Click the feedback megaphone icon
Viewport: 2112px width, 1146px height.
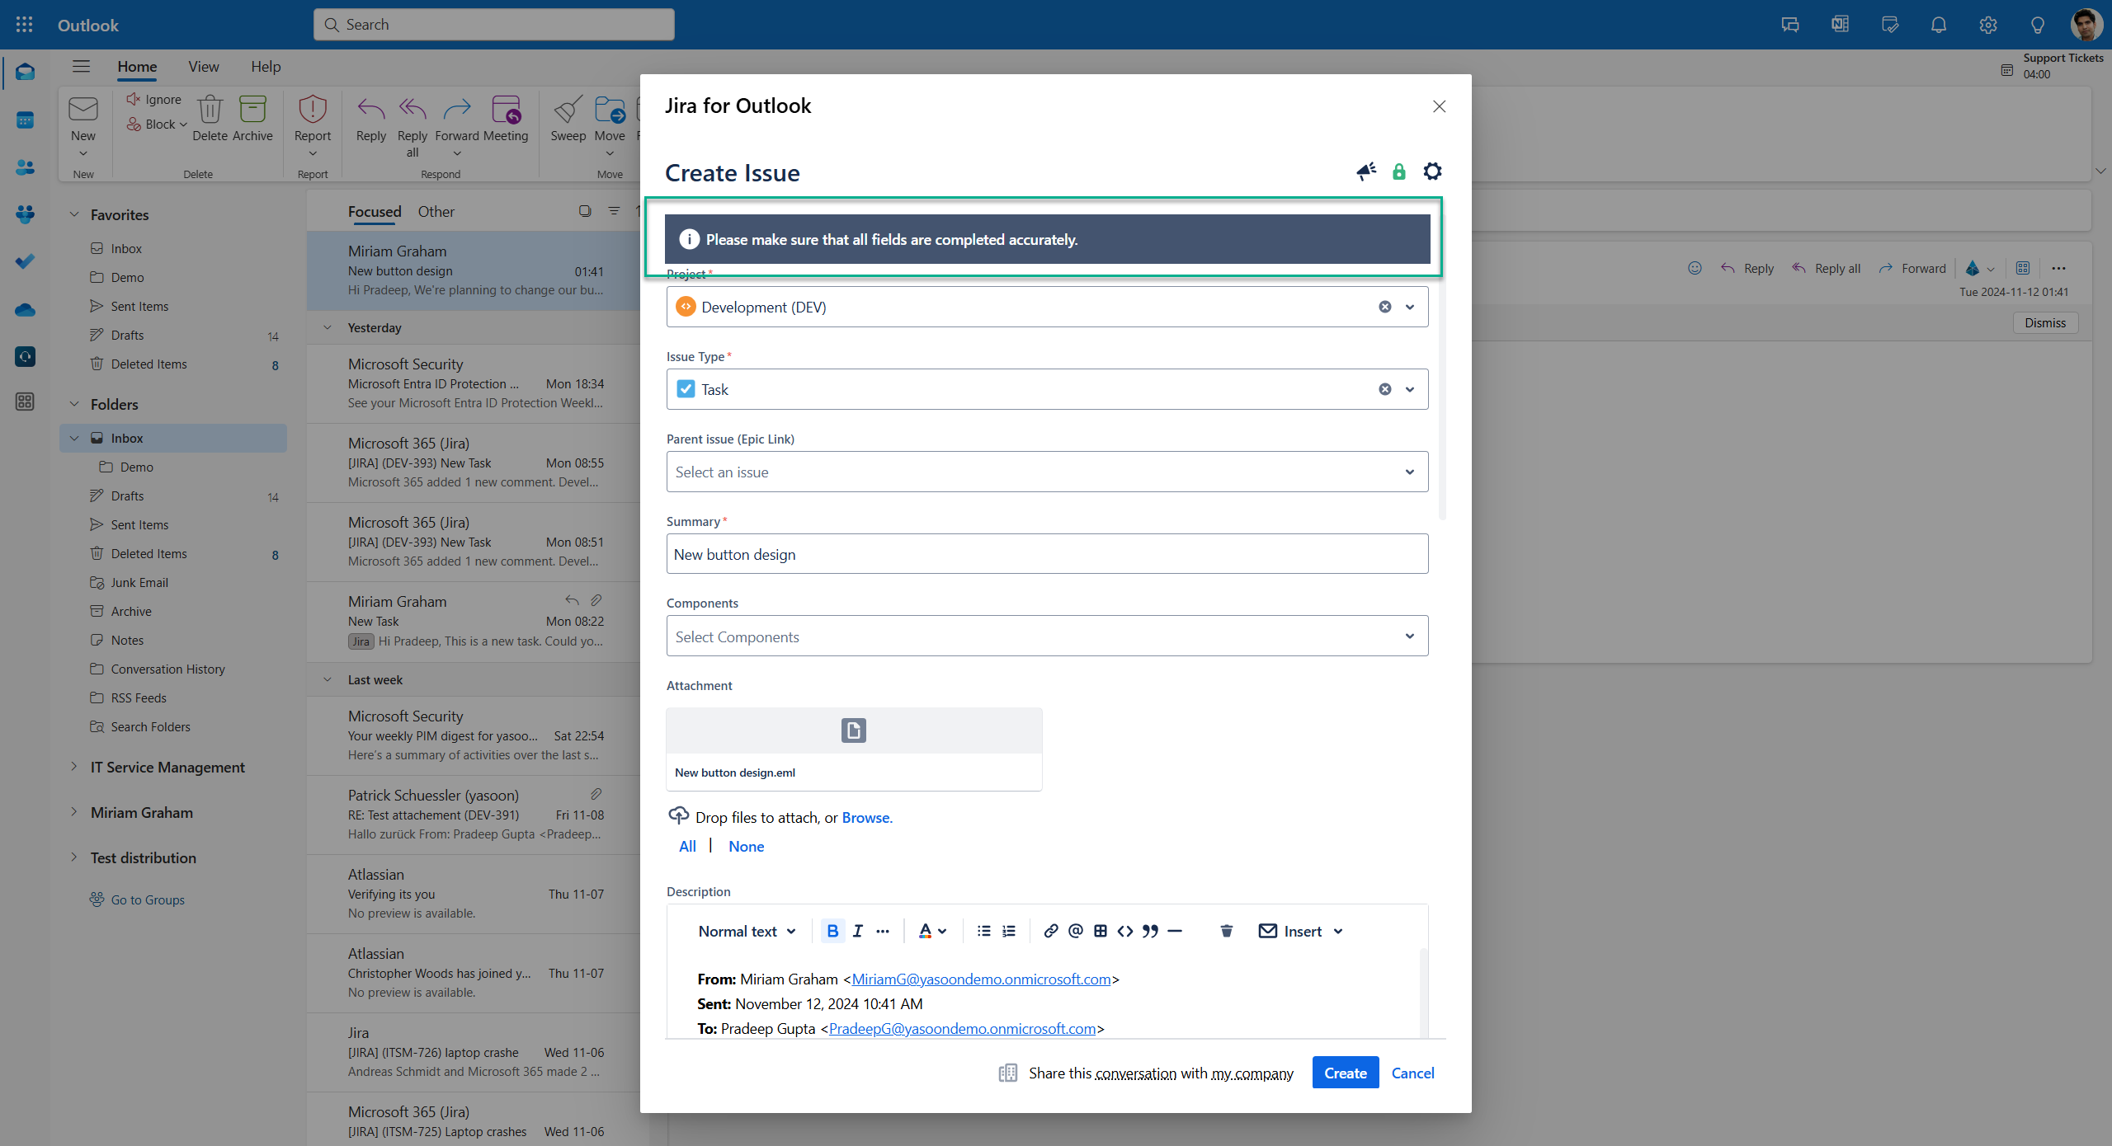click(1366, 171)
